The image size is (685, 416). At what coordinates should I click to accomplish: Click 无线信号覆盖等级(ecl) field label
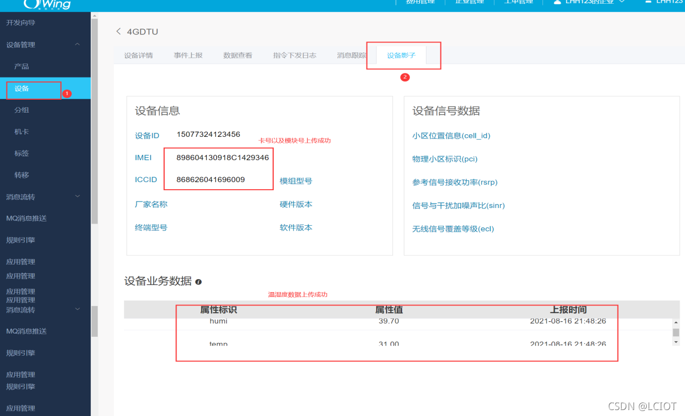[x=453, y=229]
